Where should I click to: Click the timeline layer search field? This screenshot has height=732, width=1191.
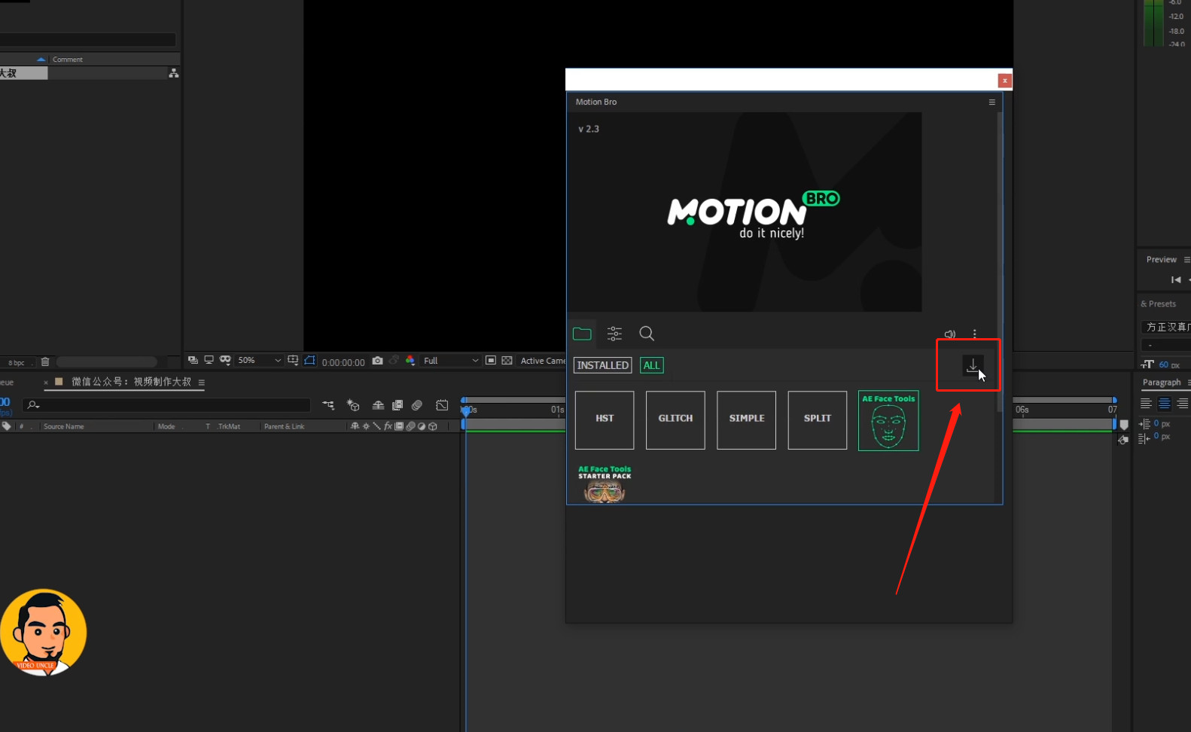(x=166, y=405)
